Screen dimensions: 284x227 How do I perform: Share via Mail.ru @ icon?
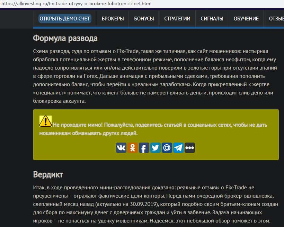(167, 148)
